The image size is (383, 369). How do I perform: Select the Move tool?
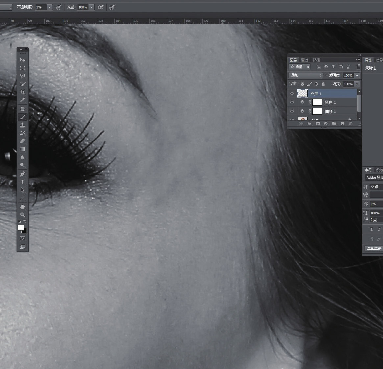click(x=22, y=60)
